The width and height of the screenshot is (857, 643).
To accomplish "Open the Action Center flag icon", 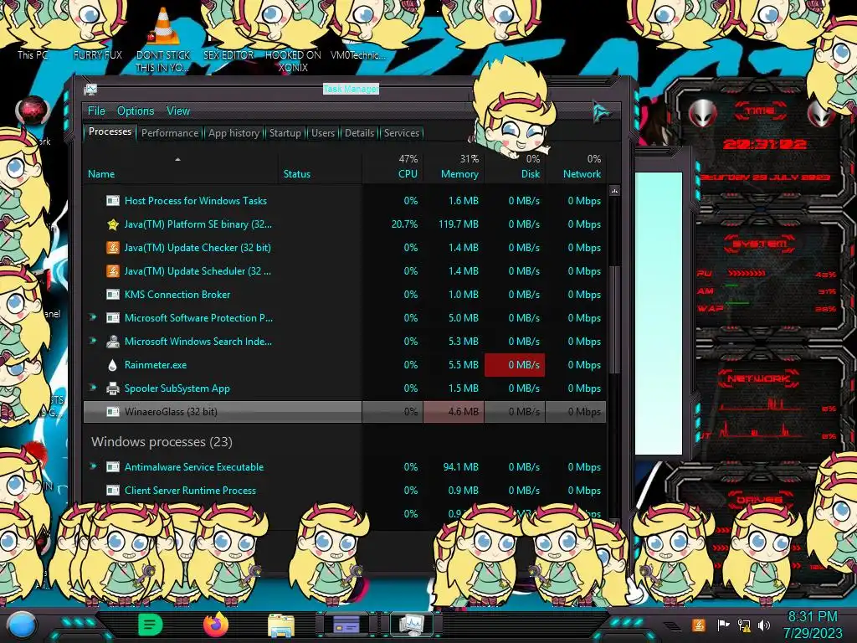I will point(723,625).
